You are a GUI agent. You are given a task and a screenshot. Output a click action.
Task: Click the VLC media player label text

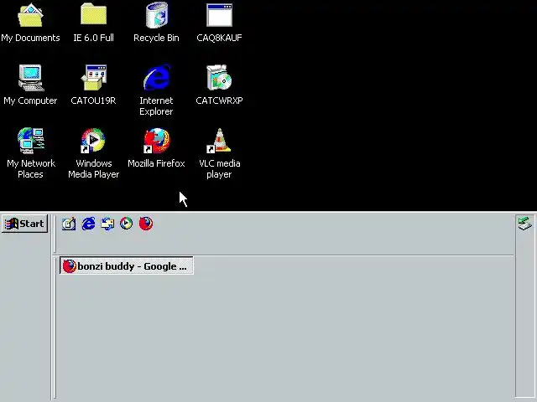pos(219,169)
